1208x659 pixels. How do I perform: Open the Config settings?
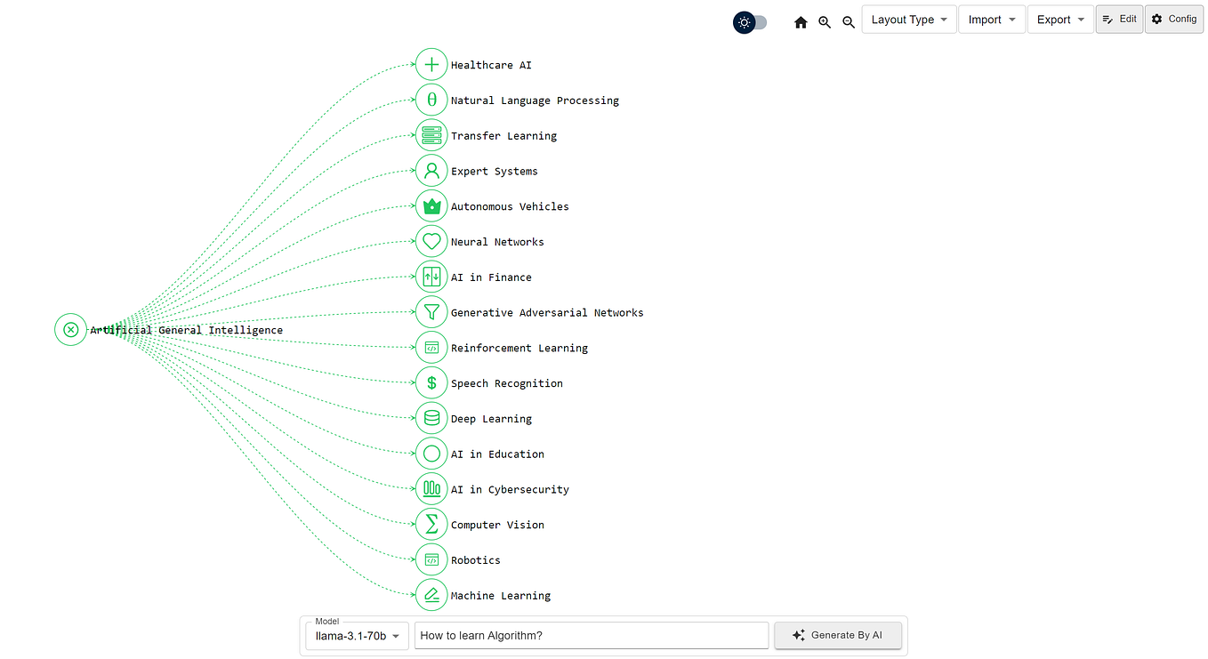click(x=1173, y=19)
